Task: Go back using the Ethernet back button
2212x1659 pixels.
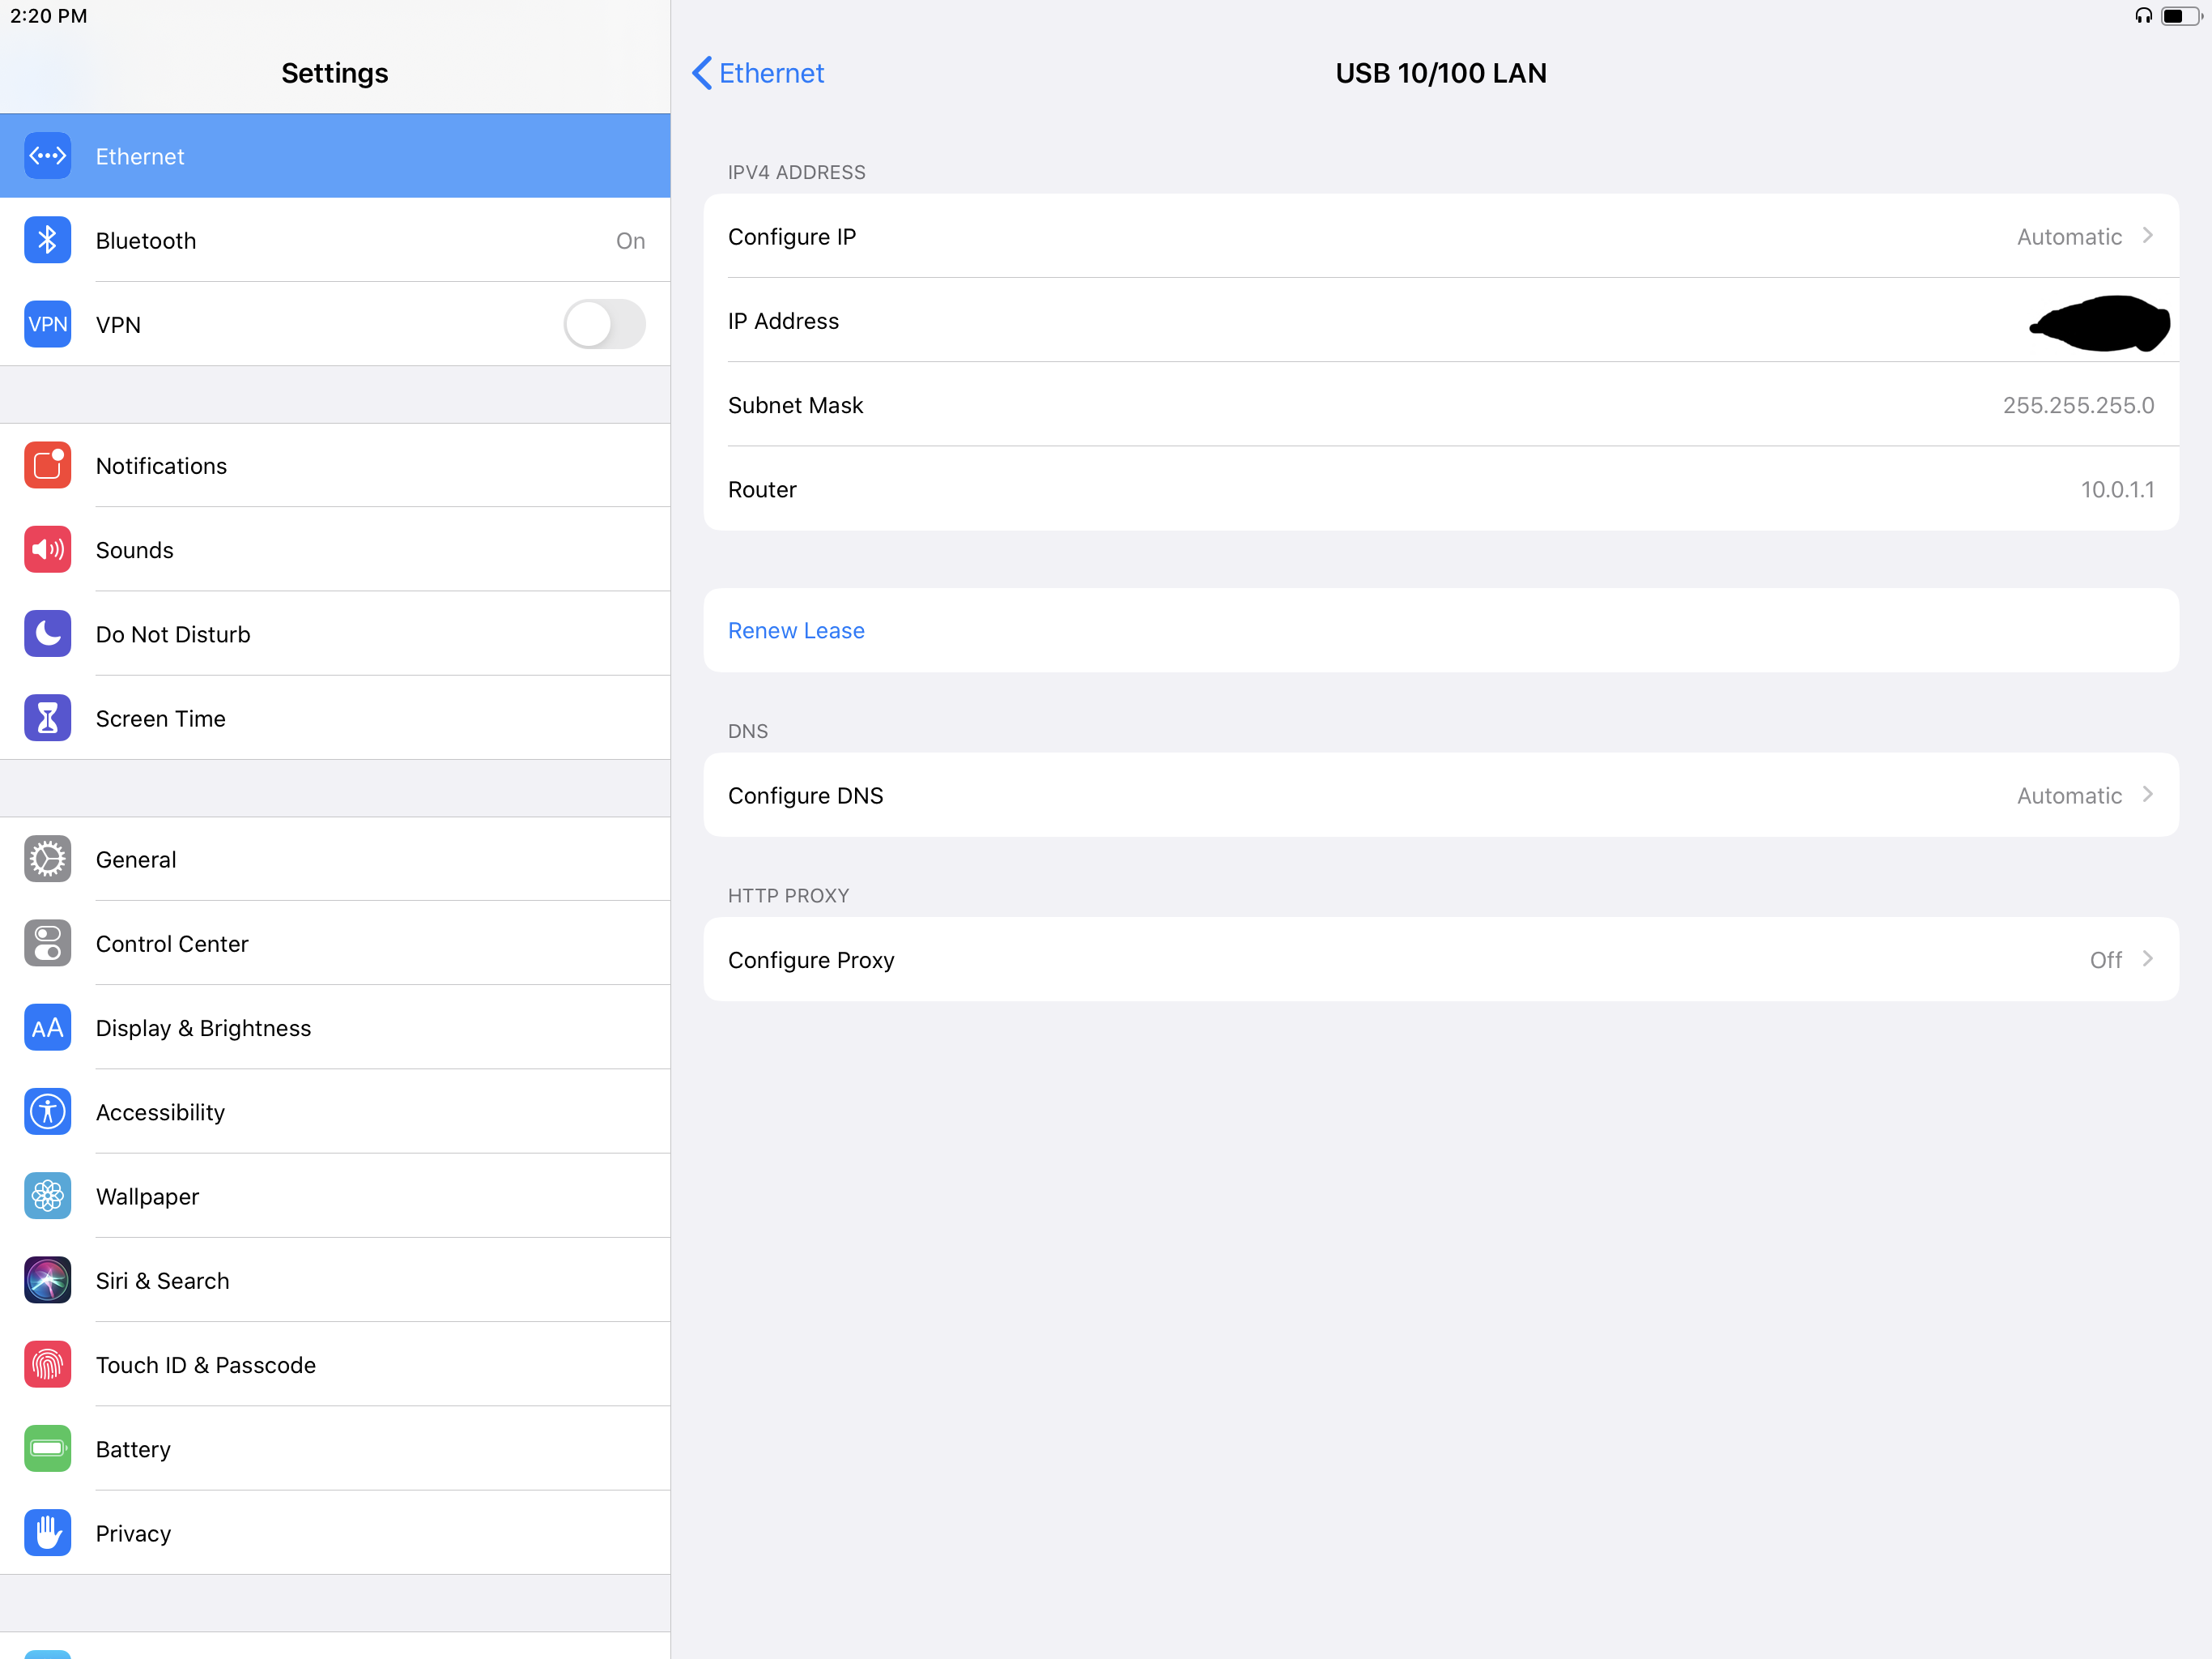Action: tap(757, 73)
